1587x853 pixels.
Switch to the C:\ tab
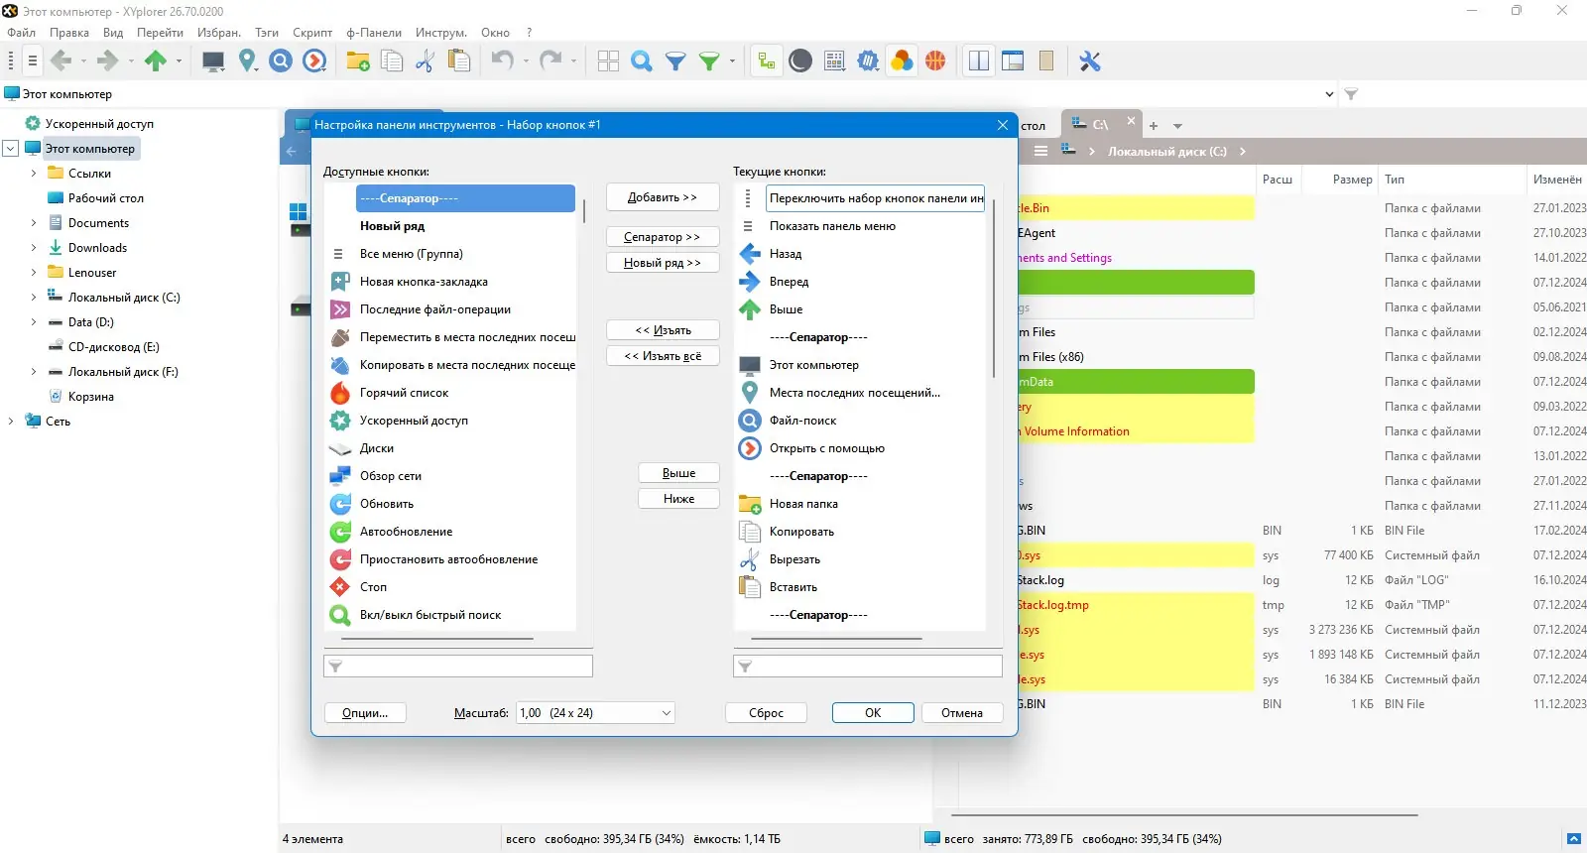coord(1099,125)
